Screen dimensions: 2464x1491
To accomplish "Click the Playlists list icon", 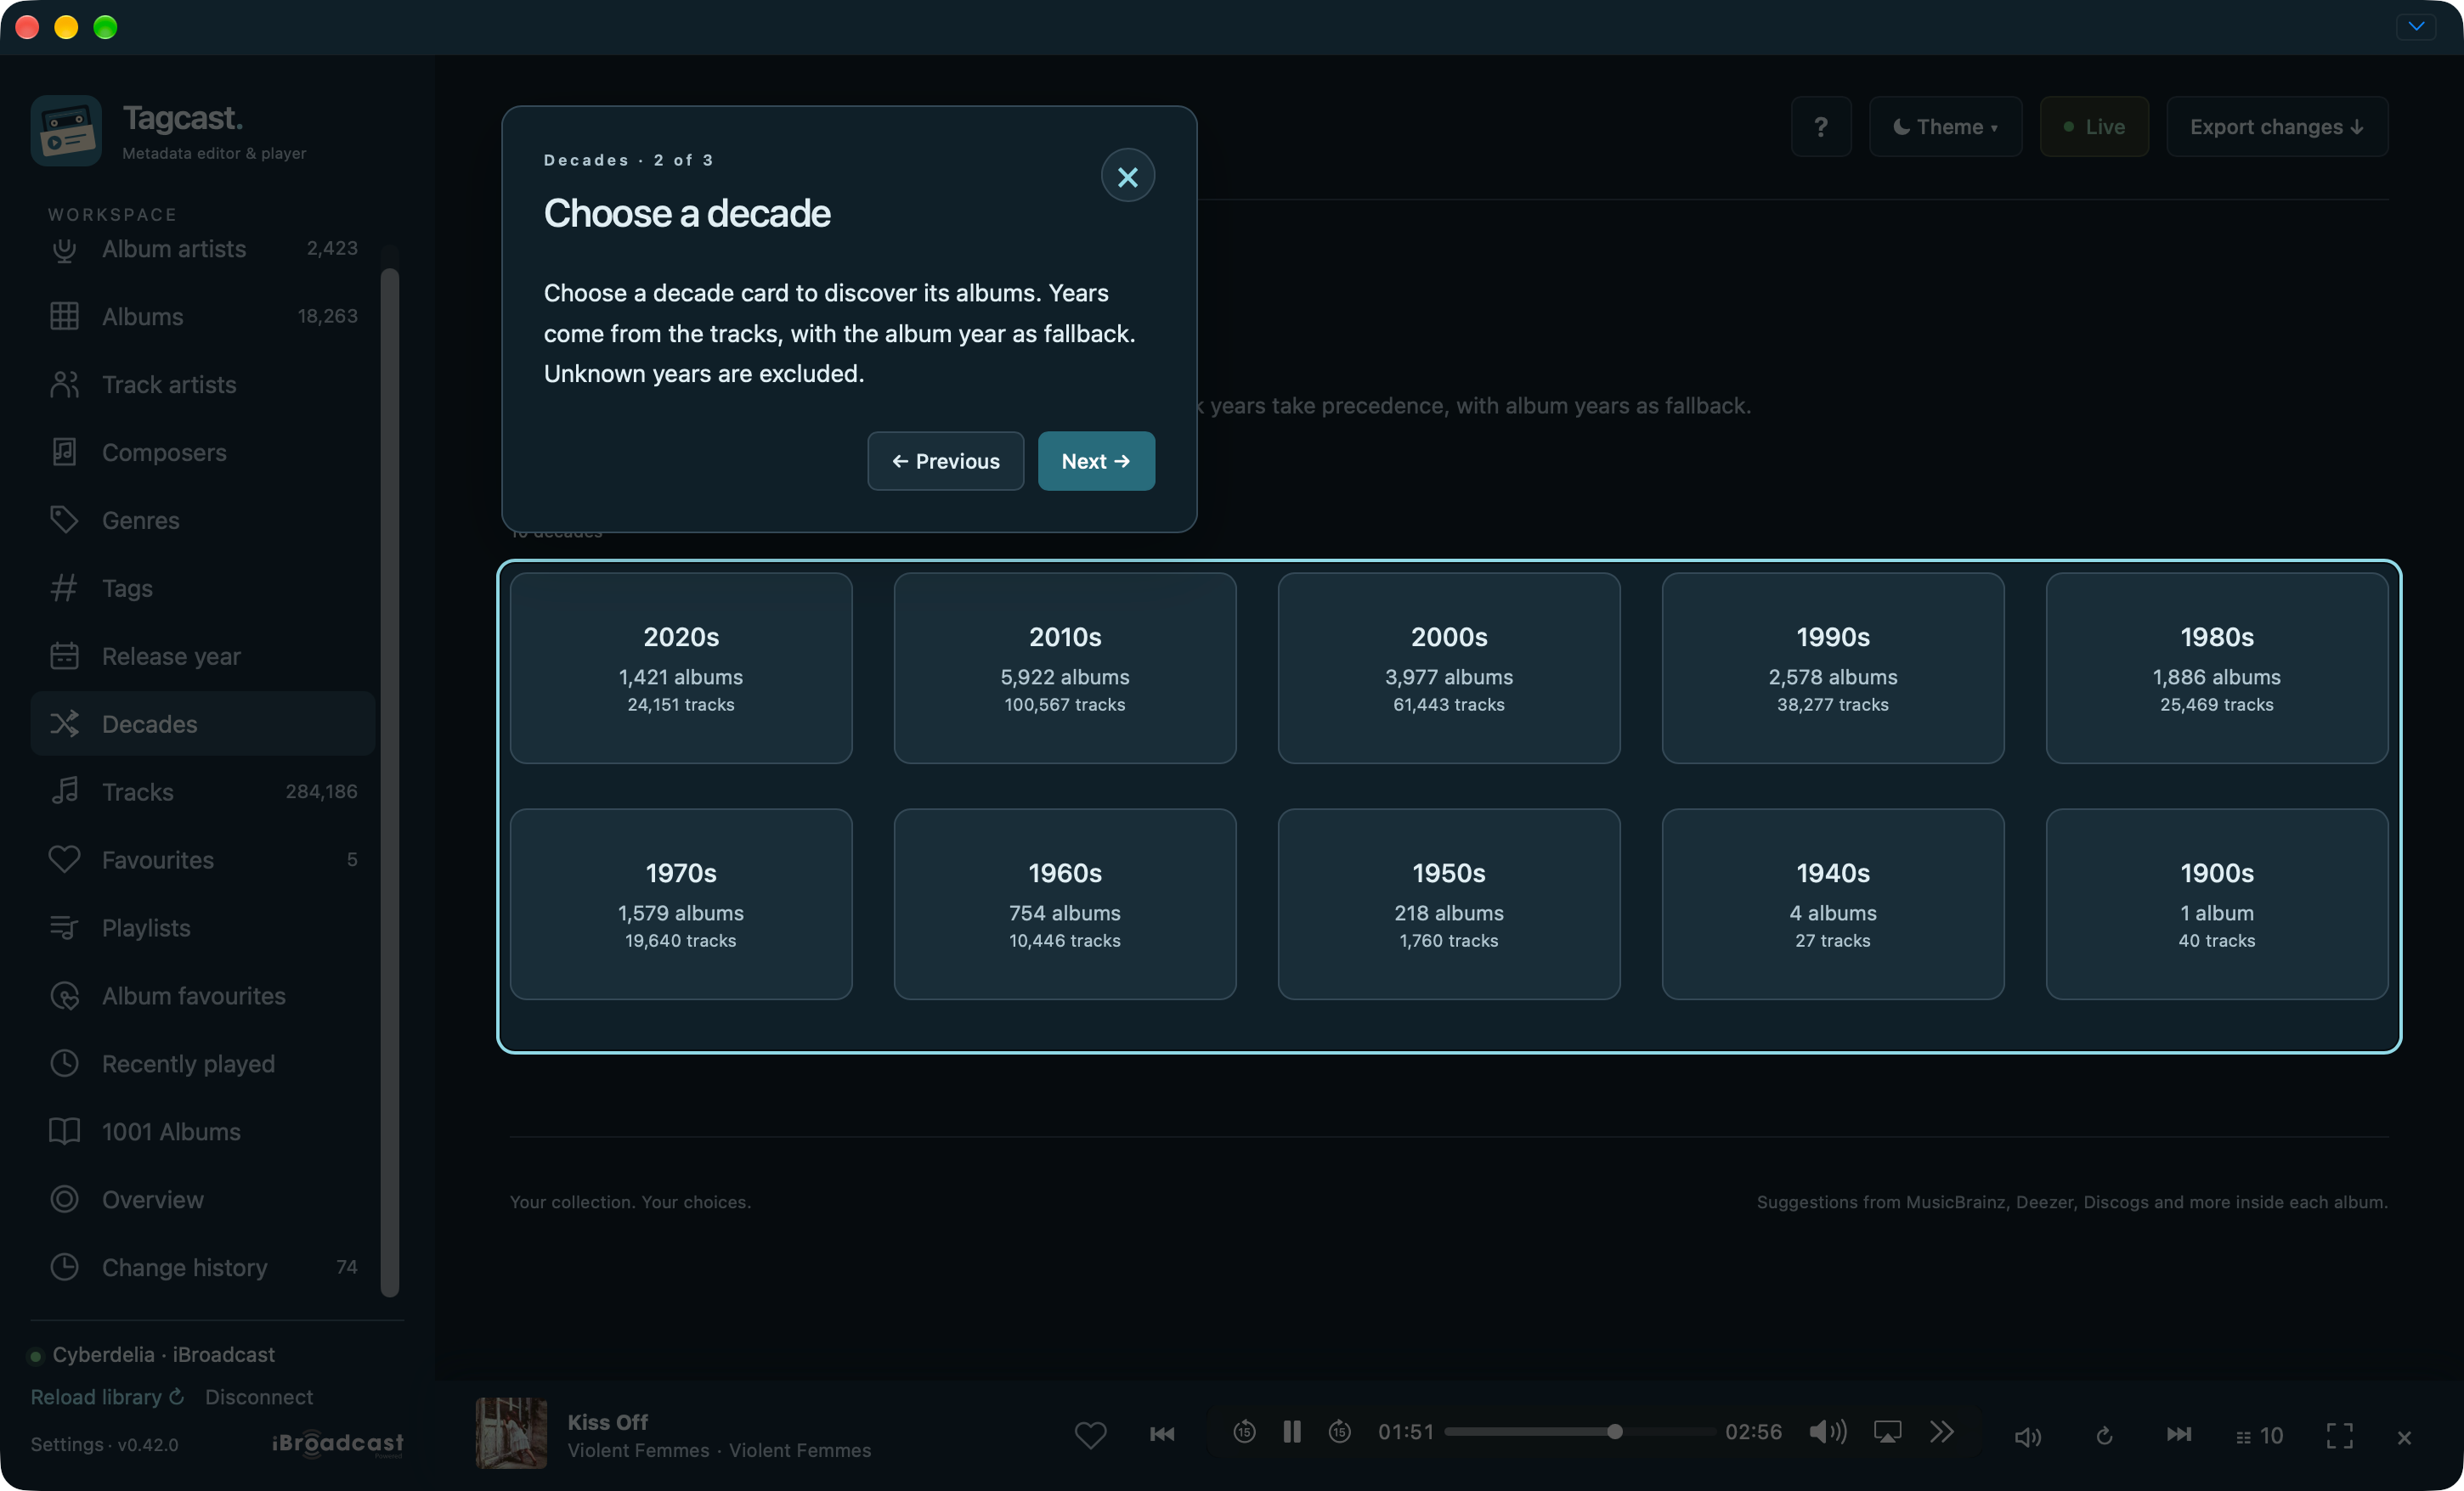I will (64, 927).
